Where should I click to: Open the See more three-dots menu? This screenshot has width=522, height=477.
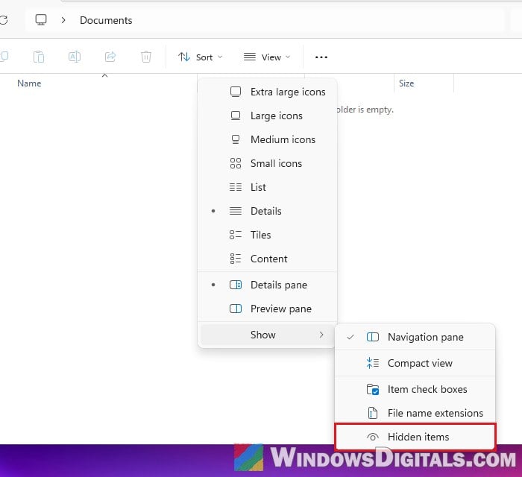click(321, 57)
